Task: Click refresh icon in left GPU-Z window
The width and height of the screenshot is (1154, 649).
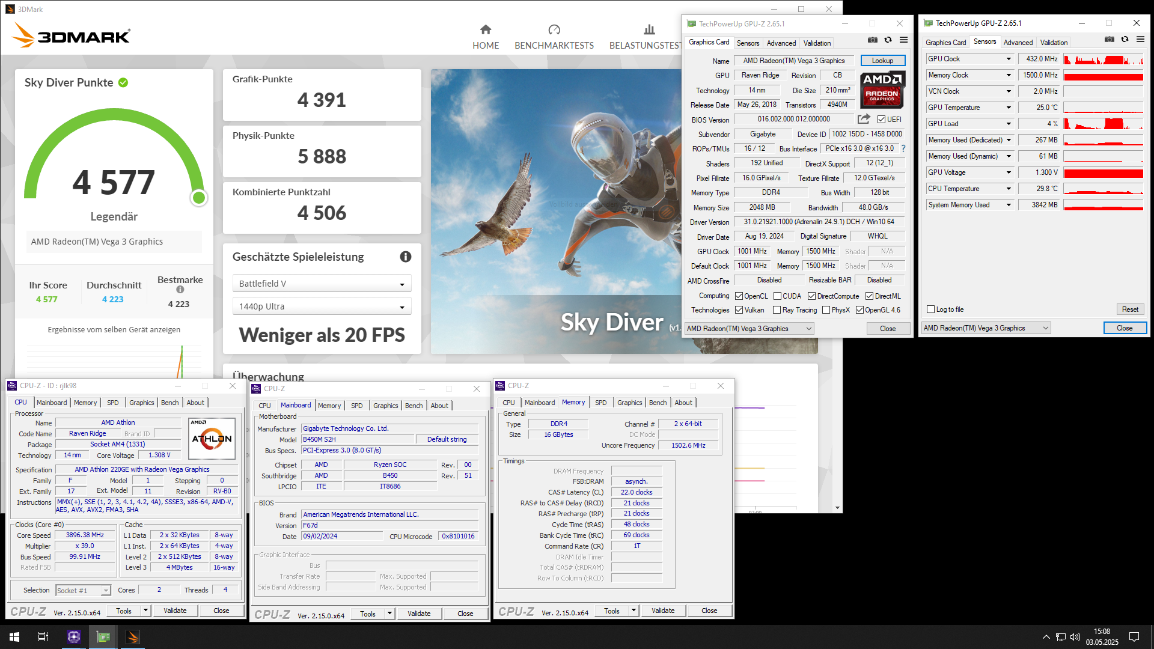Action: (888, 40)
